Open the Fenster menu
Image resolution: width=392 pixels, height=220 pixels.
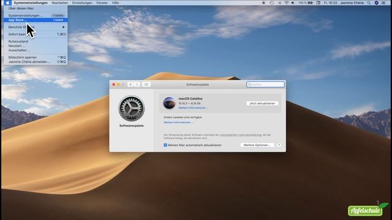click(x=102, y=2)
